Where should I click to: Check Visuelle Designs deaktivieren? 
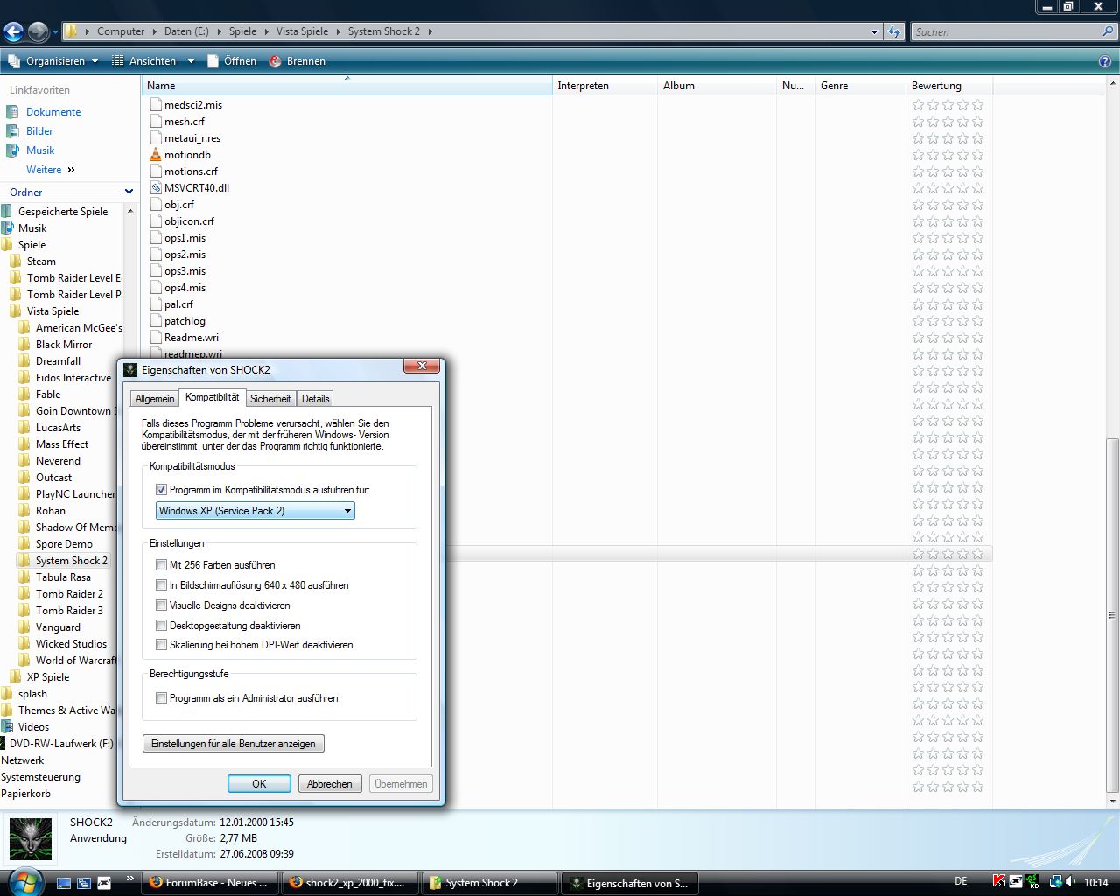coord(161,605)
